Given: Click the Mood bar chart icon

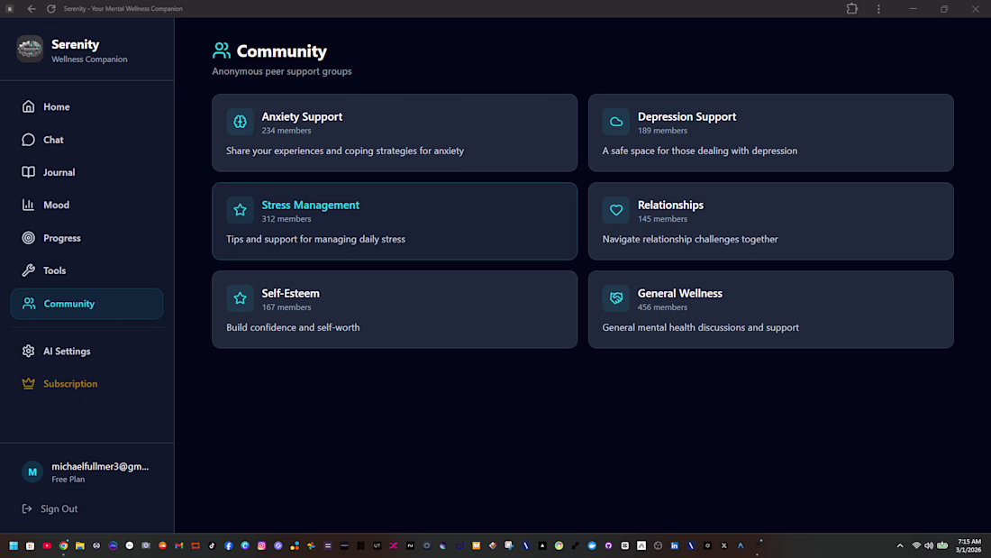Looking at the screenshot, I should pos(29,205).
